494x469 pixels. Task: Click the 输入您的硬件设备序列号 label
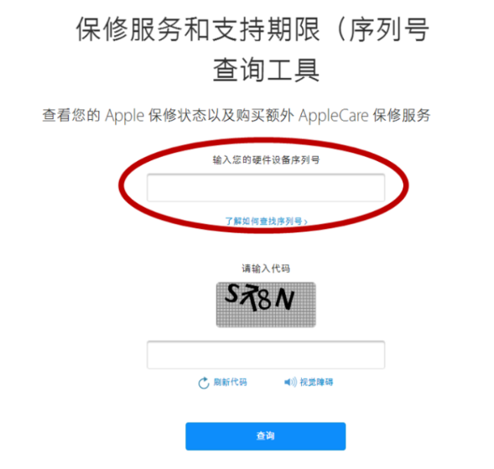click(x=266, y=160)
